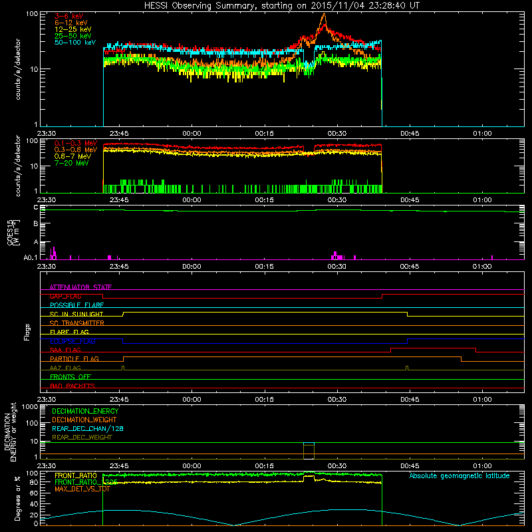This screenshot has width=532, height=532.
Task: Click counts/s/detector label of the MeV panel
Action: coord(18,166)
